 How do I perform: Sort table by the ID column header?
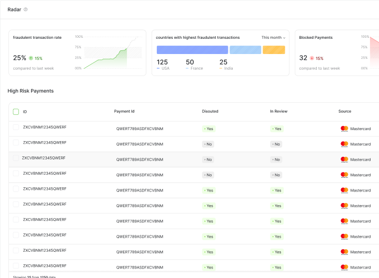pyautogui.click(x=25, y=112)
